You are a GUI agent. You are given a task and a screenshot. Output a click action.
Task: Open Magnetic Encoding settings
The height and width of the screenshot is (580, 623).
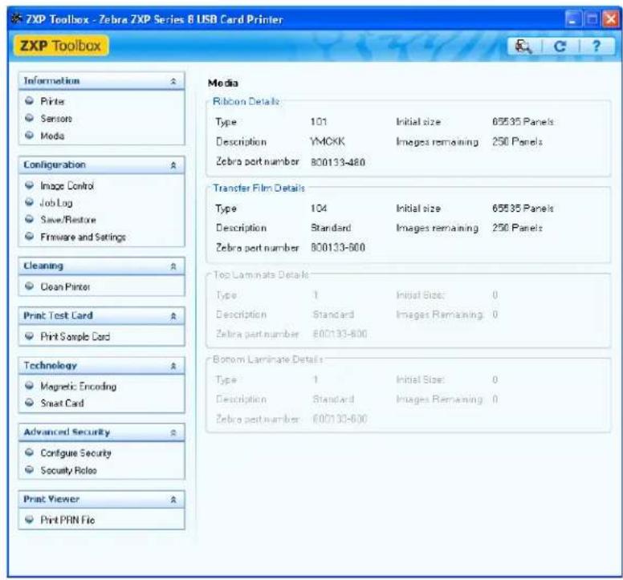(78, 387)
